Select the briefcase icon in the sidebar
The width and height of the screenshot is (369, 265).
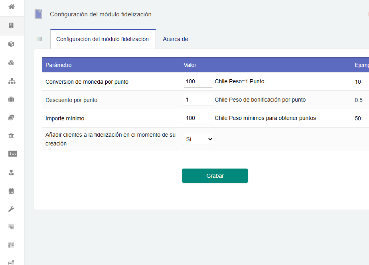pyautogui.click(x=12, y=99)
